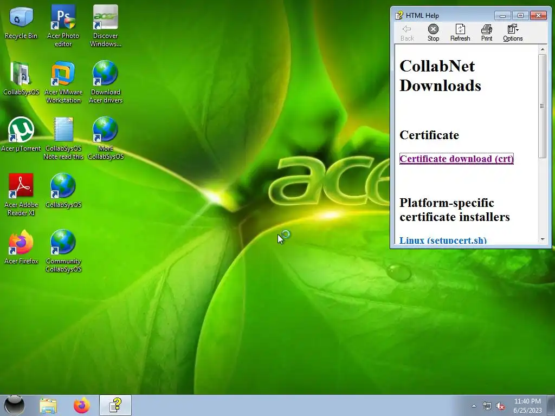
Task: Click the 'Certificate' heading text
Action: coord(429,135)
